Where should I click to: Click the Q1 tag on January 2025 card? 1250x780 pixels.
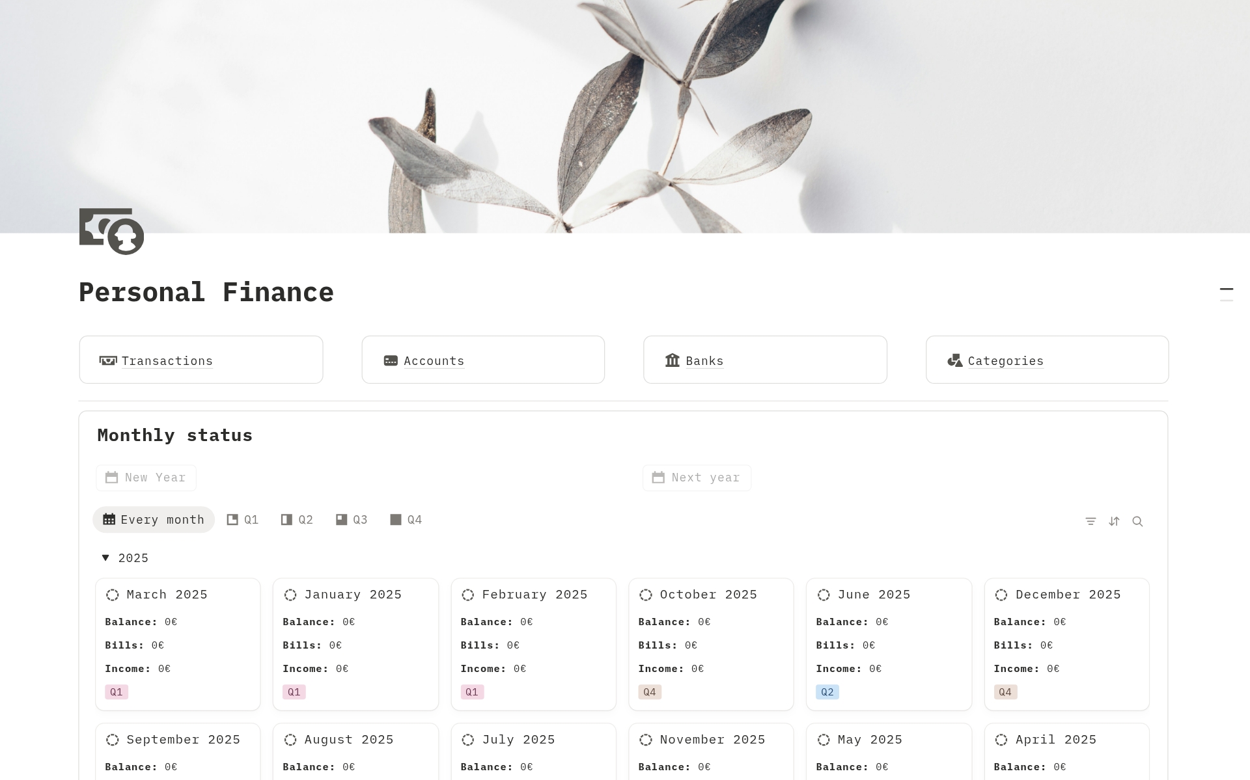pos(294,692)
